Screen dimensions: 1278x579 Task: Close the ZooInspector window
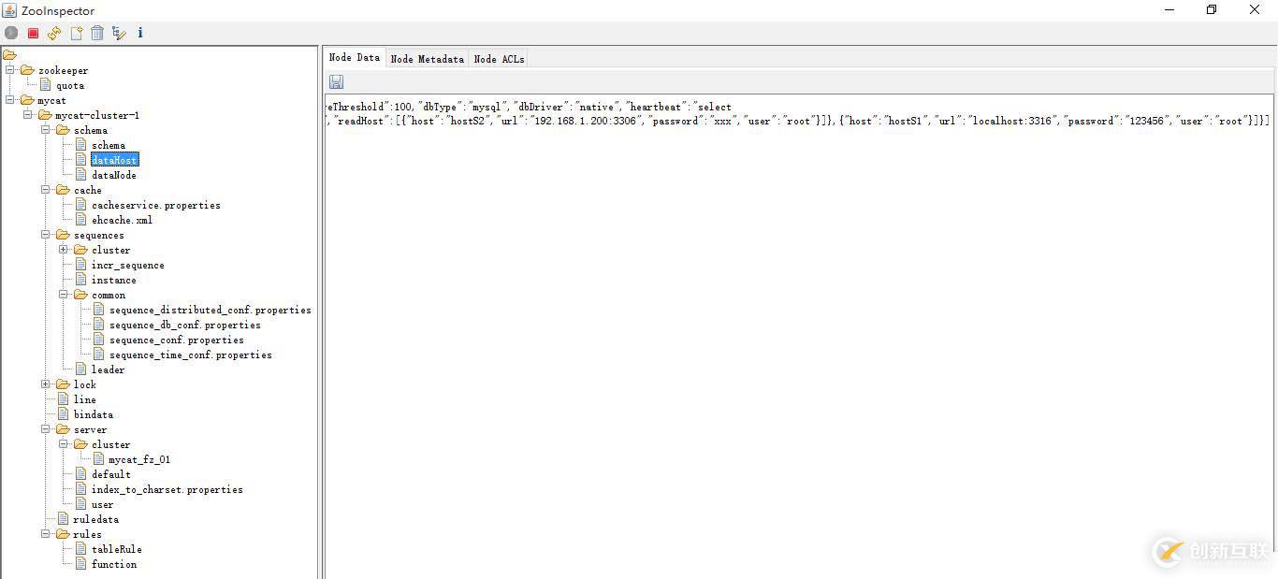pos(1255,10)
